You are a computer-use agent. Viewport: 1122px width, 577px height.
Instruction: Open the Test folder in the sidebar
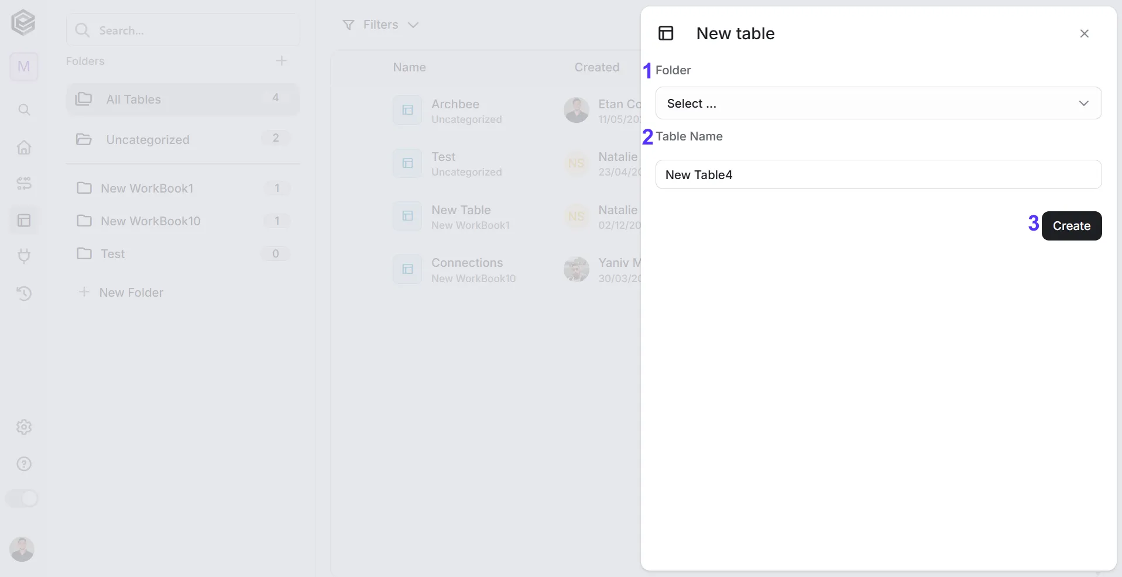(x=183, y=253)
